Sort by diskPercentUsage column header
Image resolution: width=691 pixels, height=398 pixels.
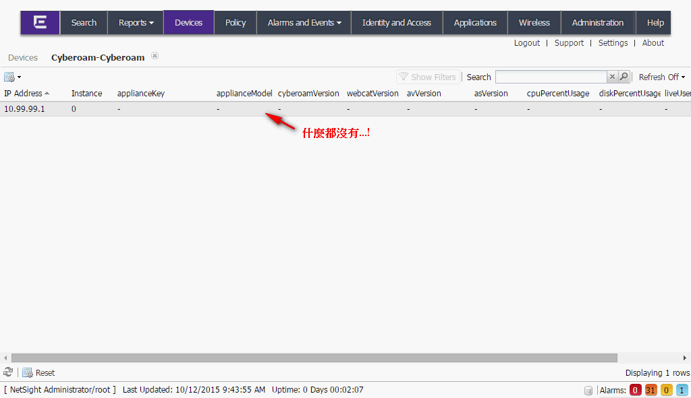tap(630, 93)
